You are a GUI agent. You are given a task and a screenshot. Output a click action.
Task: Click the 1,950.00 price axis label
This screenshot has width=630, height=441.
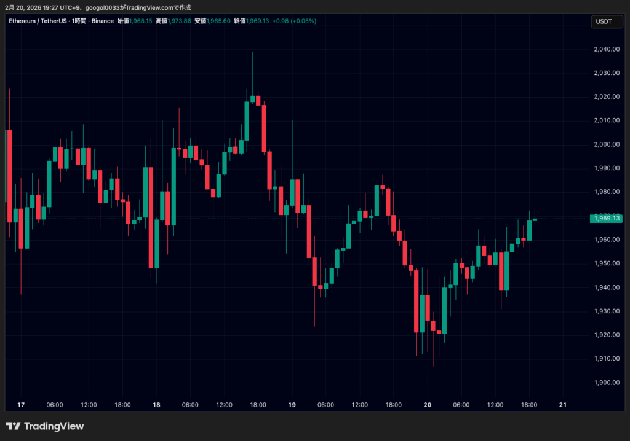point(607,263)
